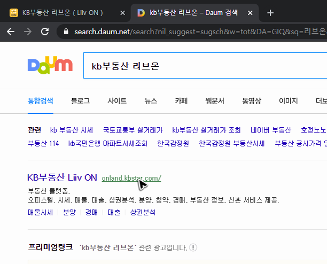Open the KB부동산 Liiv ON result title
This screenshot has width=327, height=264.
click(x=62, y=177)
